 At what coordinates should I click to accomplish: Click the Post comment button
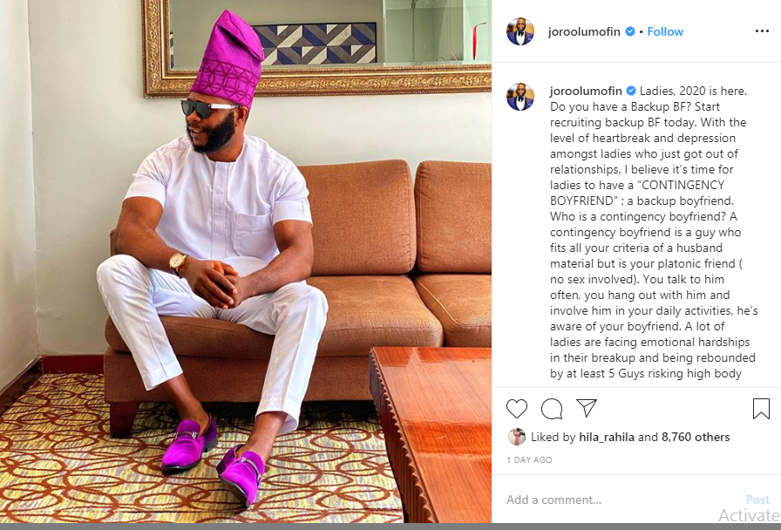[757, 499]
